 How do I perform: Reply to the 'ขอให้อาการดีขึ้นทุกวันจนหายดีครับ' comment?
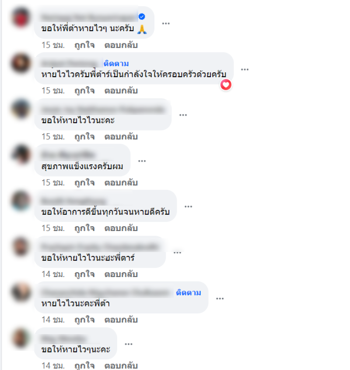121,228
